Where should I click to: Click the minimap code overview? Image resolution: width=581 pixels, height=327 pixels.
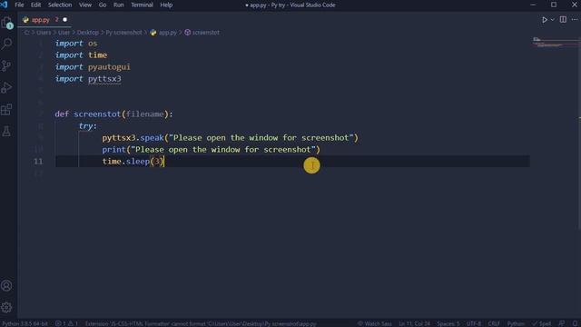coord(555,43)
